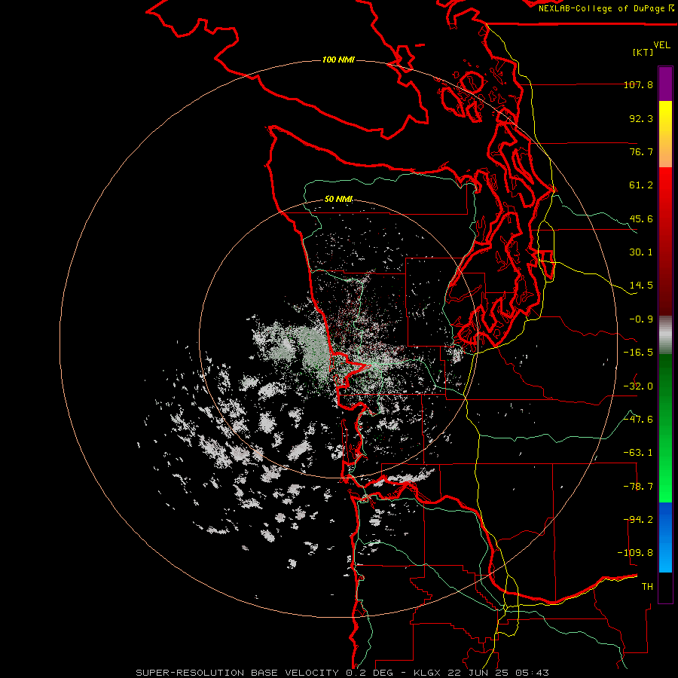Click the 30.1 velocity scale value
Screen dimensions: 678x678
[641, 252]
